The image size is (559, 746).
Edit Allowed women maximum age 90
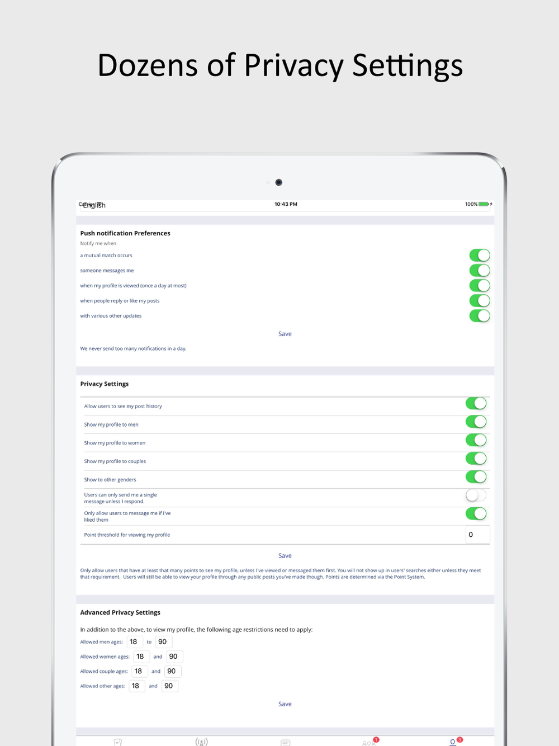[174, 657]
